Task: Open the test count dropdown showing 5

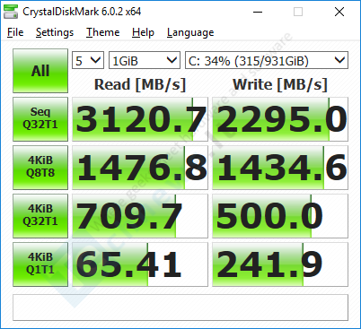Action: point(88,60)
